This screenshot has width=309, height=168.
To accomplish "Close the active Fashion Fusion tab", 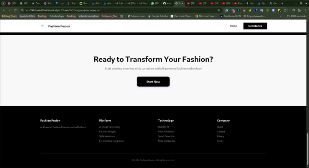I will [x=182, y=3].
